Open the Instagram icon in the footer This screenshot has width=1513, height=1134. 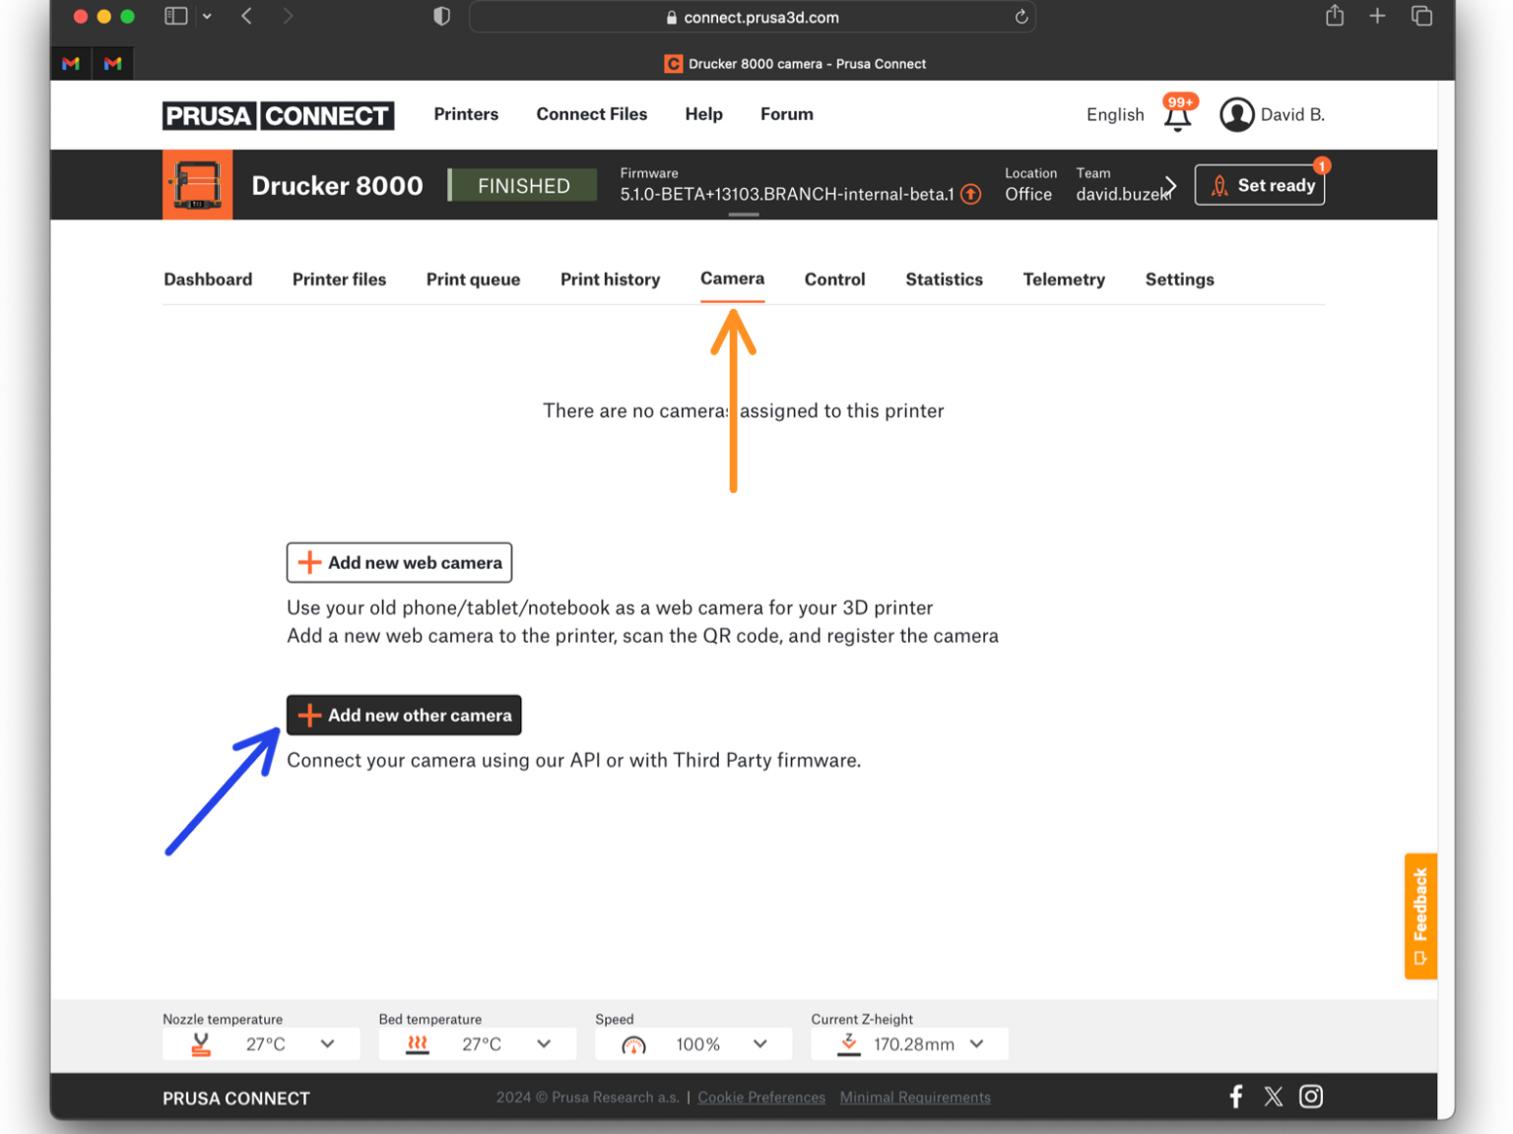click(x=1311, y=1096)
